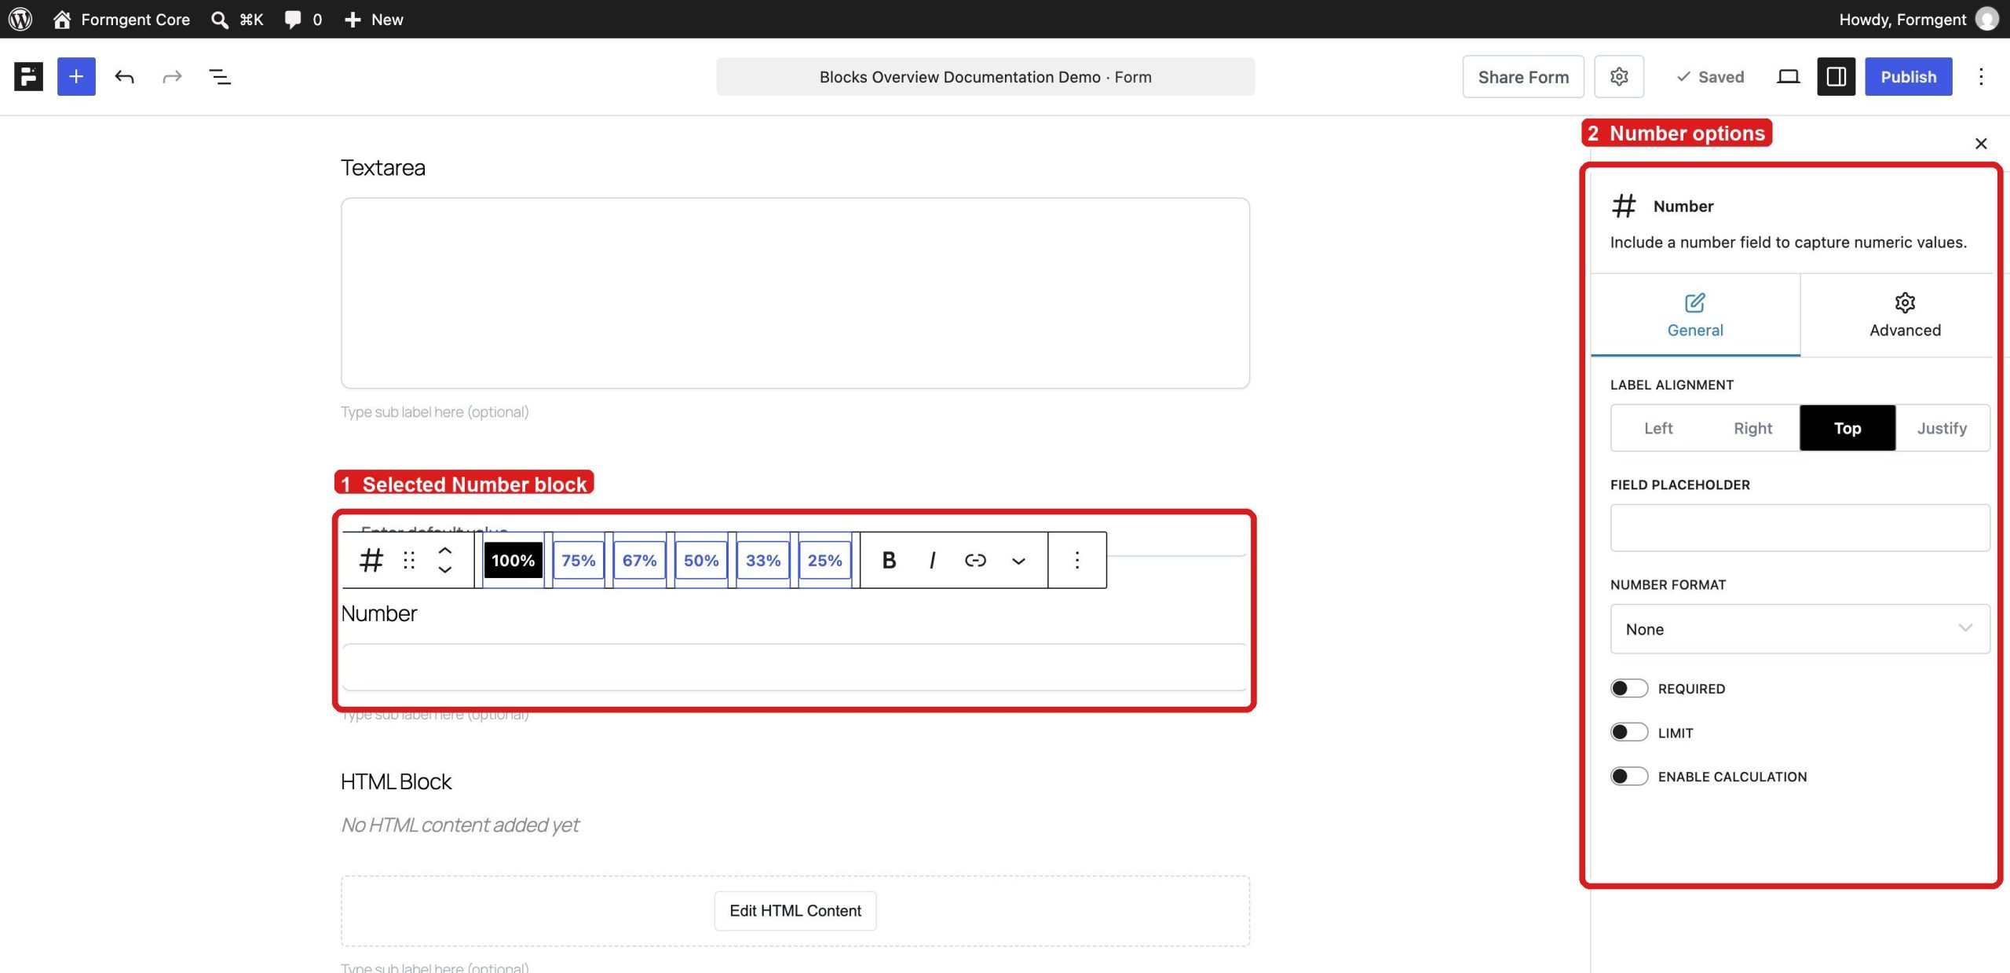Image resolution: width=2010 pixels, height=973 pixels.
Task: Switch to the General tab
Action: coord(1696,315)
